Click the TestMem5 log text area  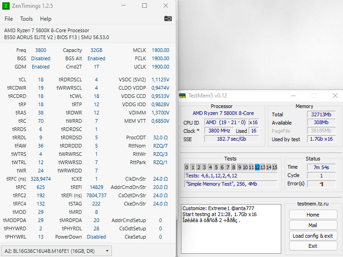231,229
